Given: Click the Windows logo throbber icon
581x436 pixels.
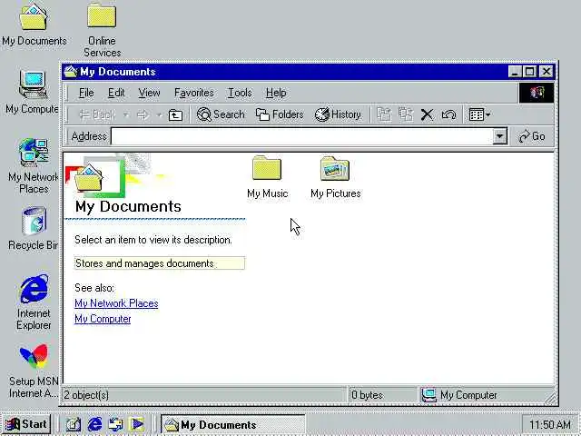Looking at the screenshot, I should (x=537, y=93).
